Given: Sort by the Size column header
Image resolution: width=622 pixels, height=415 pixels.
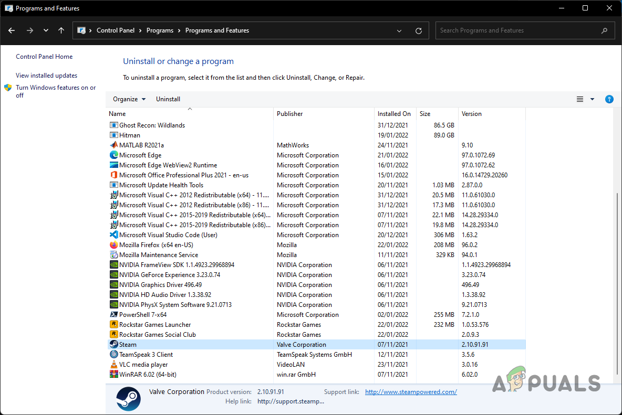Looking at the screenshot, I should point(437,114).
